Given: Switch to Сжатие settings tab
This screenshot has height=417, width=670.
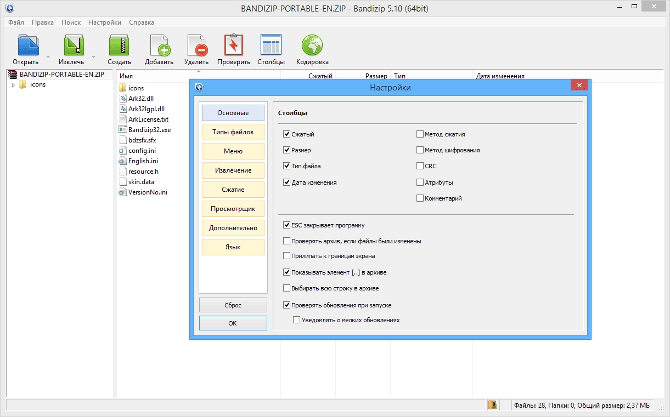Looking at the screenshot, I should (x=233, y=189).
